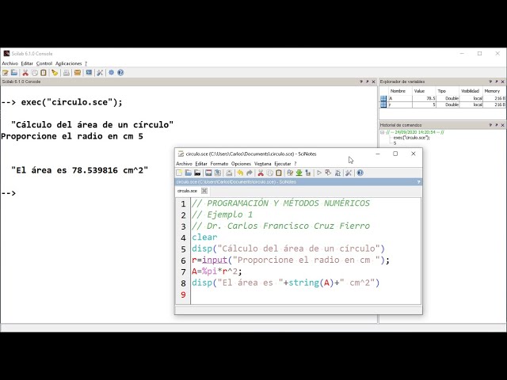Screen dimensions: 507x380
Task: Open Editar menu in Scilab Console
Action: click(27, 63)
